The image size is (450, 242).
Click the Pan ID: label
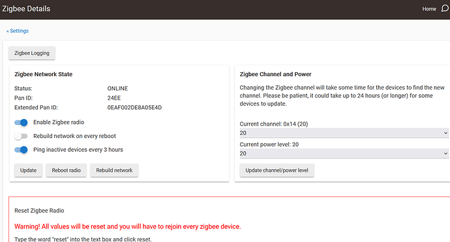pyautogui.click(x=23, y=98)
